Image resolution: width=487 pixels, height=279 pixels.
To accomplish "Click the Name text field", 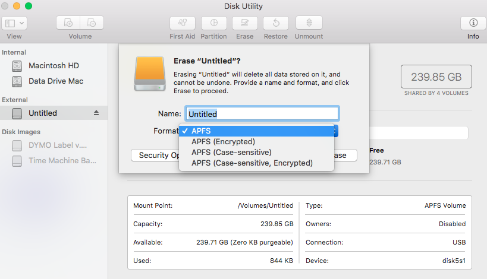I will (x=262, y=114).
